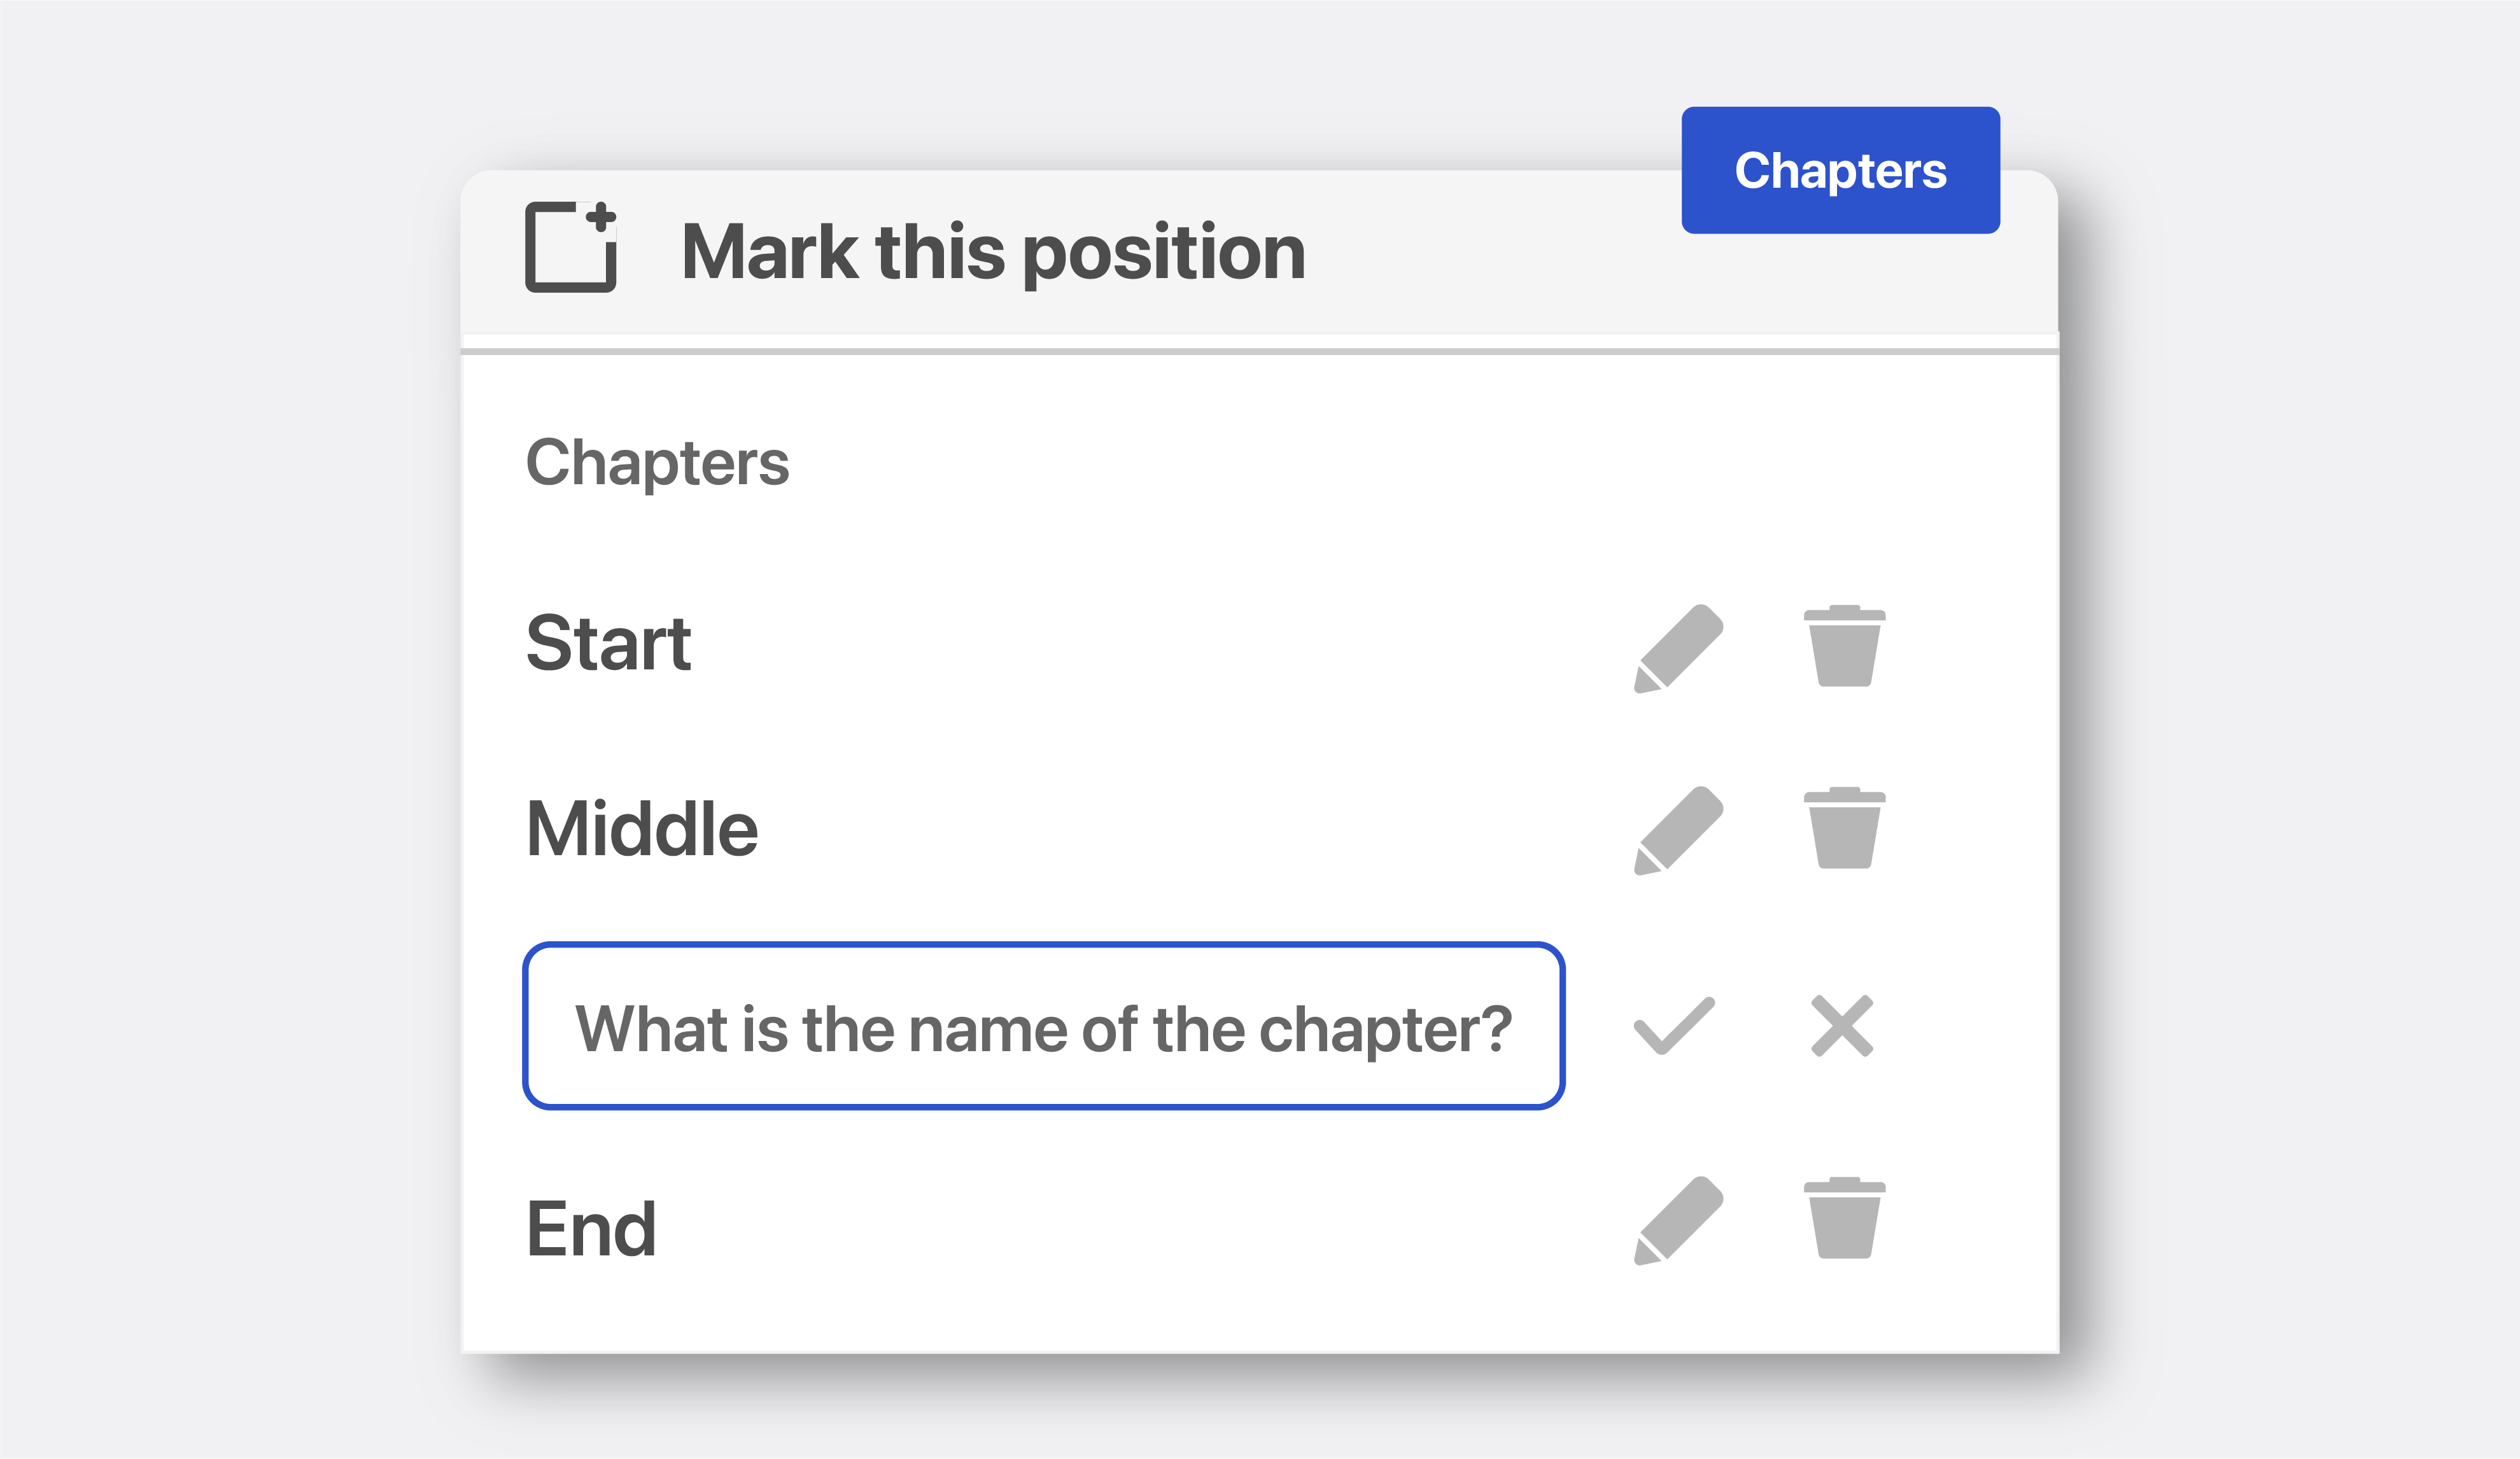Viewport: 2520px width, 1459px height.
Task: Click the Chapters section heading
Action: click(657, 463)
